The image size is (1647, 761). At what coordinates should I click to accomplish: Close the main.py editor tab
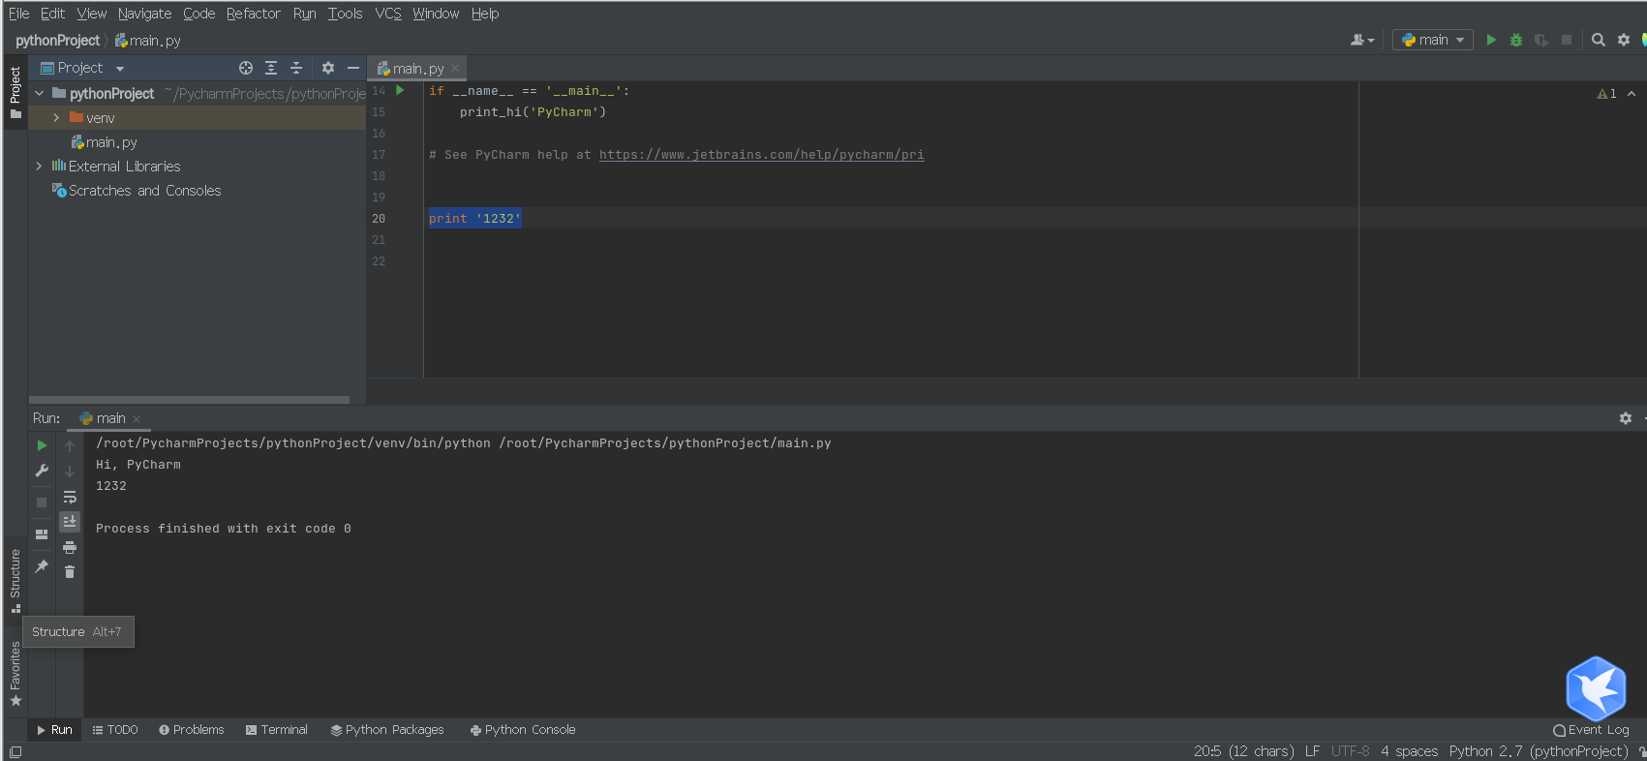click(455, 69)
